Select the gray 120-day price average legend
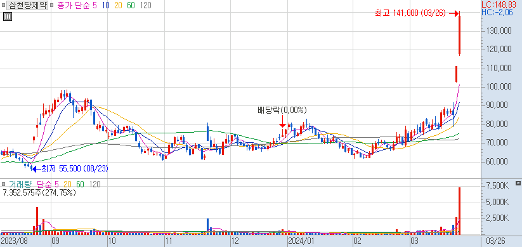 pos(145,6)
